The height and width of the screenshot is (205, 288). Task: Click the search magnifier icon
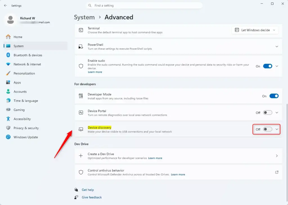click(x=90, y=6)
